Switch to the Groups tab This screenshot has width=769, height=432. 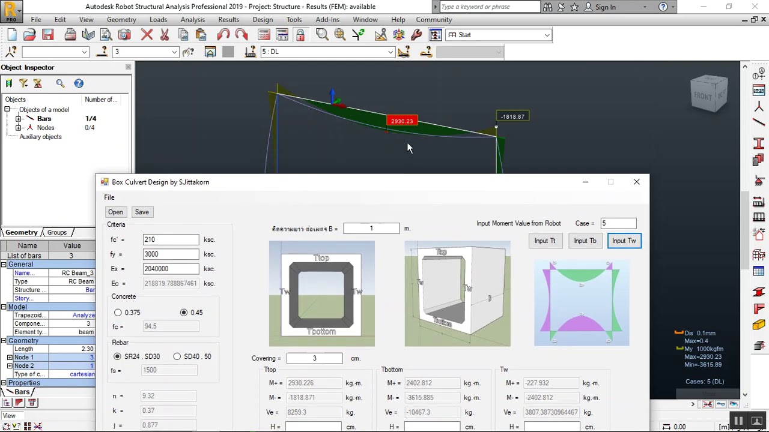point(57,232)
